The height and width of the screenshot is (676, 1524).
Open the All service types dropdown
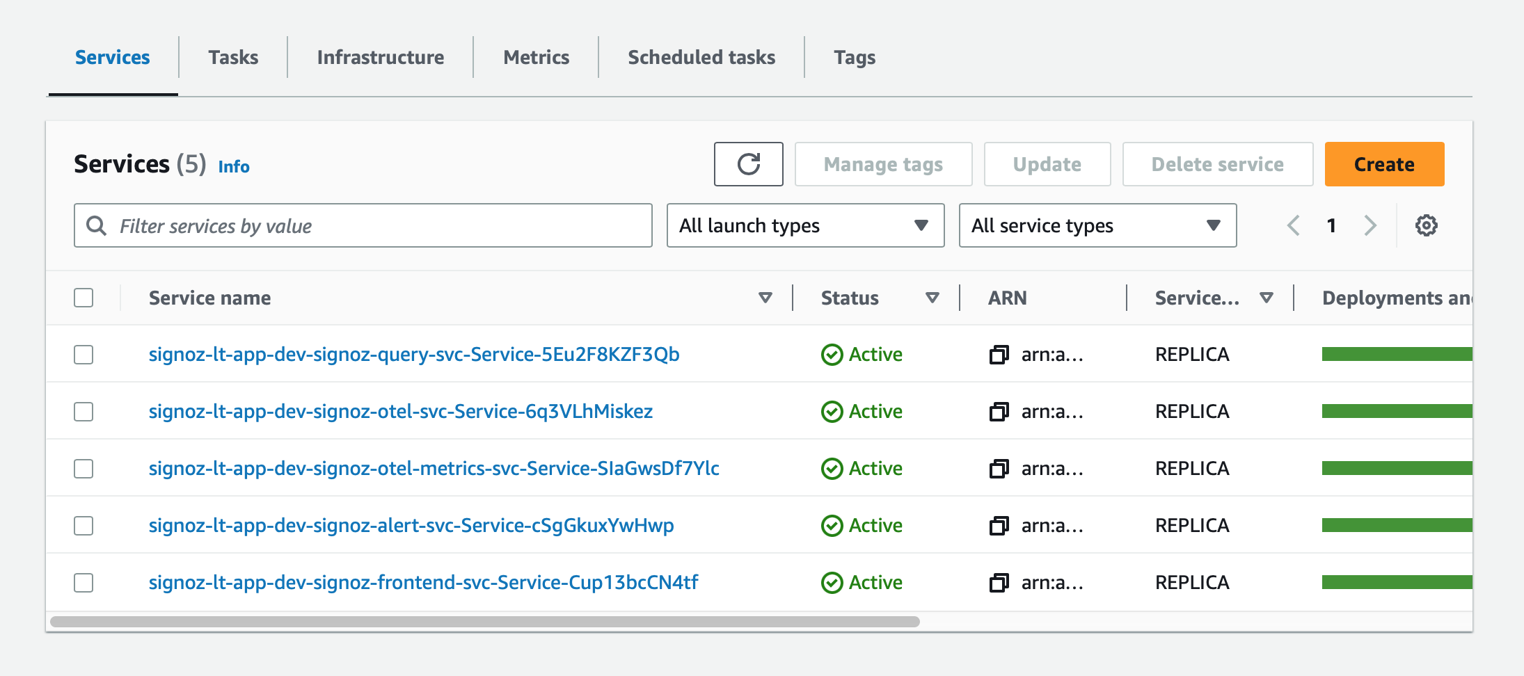[1097, 225]
